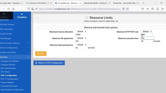166x93 pixels.
Task: Click the Resource Limits favorite star
Action: click(x=87, y=18)
